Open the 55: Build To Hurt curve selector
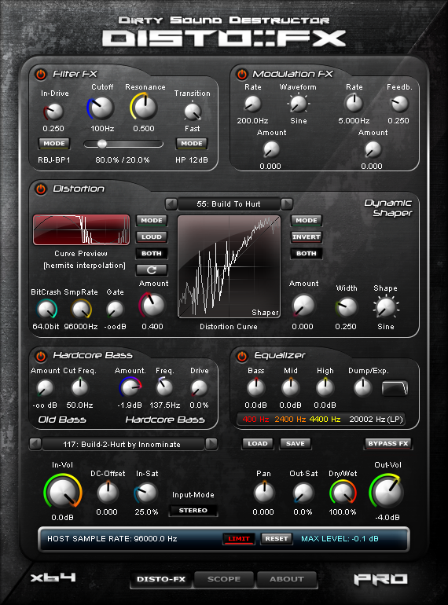448x605 pixels. click(229, 204)
